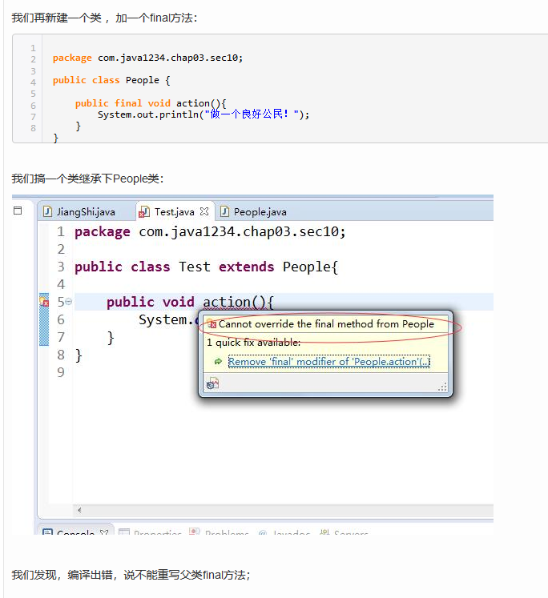548x598 pixels.
Task: Click the '1 quick fix available:' text
Action: point(253,342)
